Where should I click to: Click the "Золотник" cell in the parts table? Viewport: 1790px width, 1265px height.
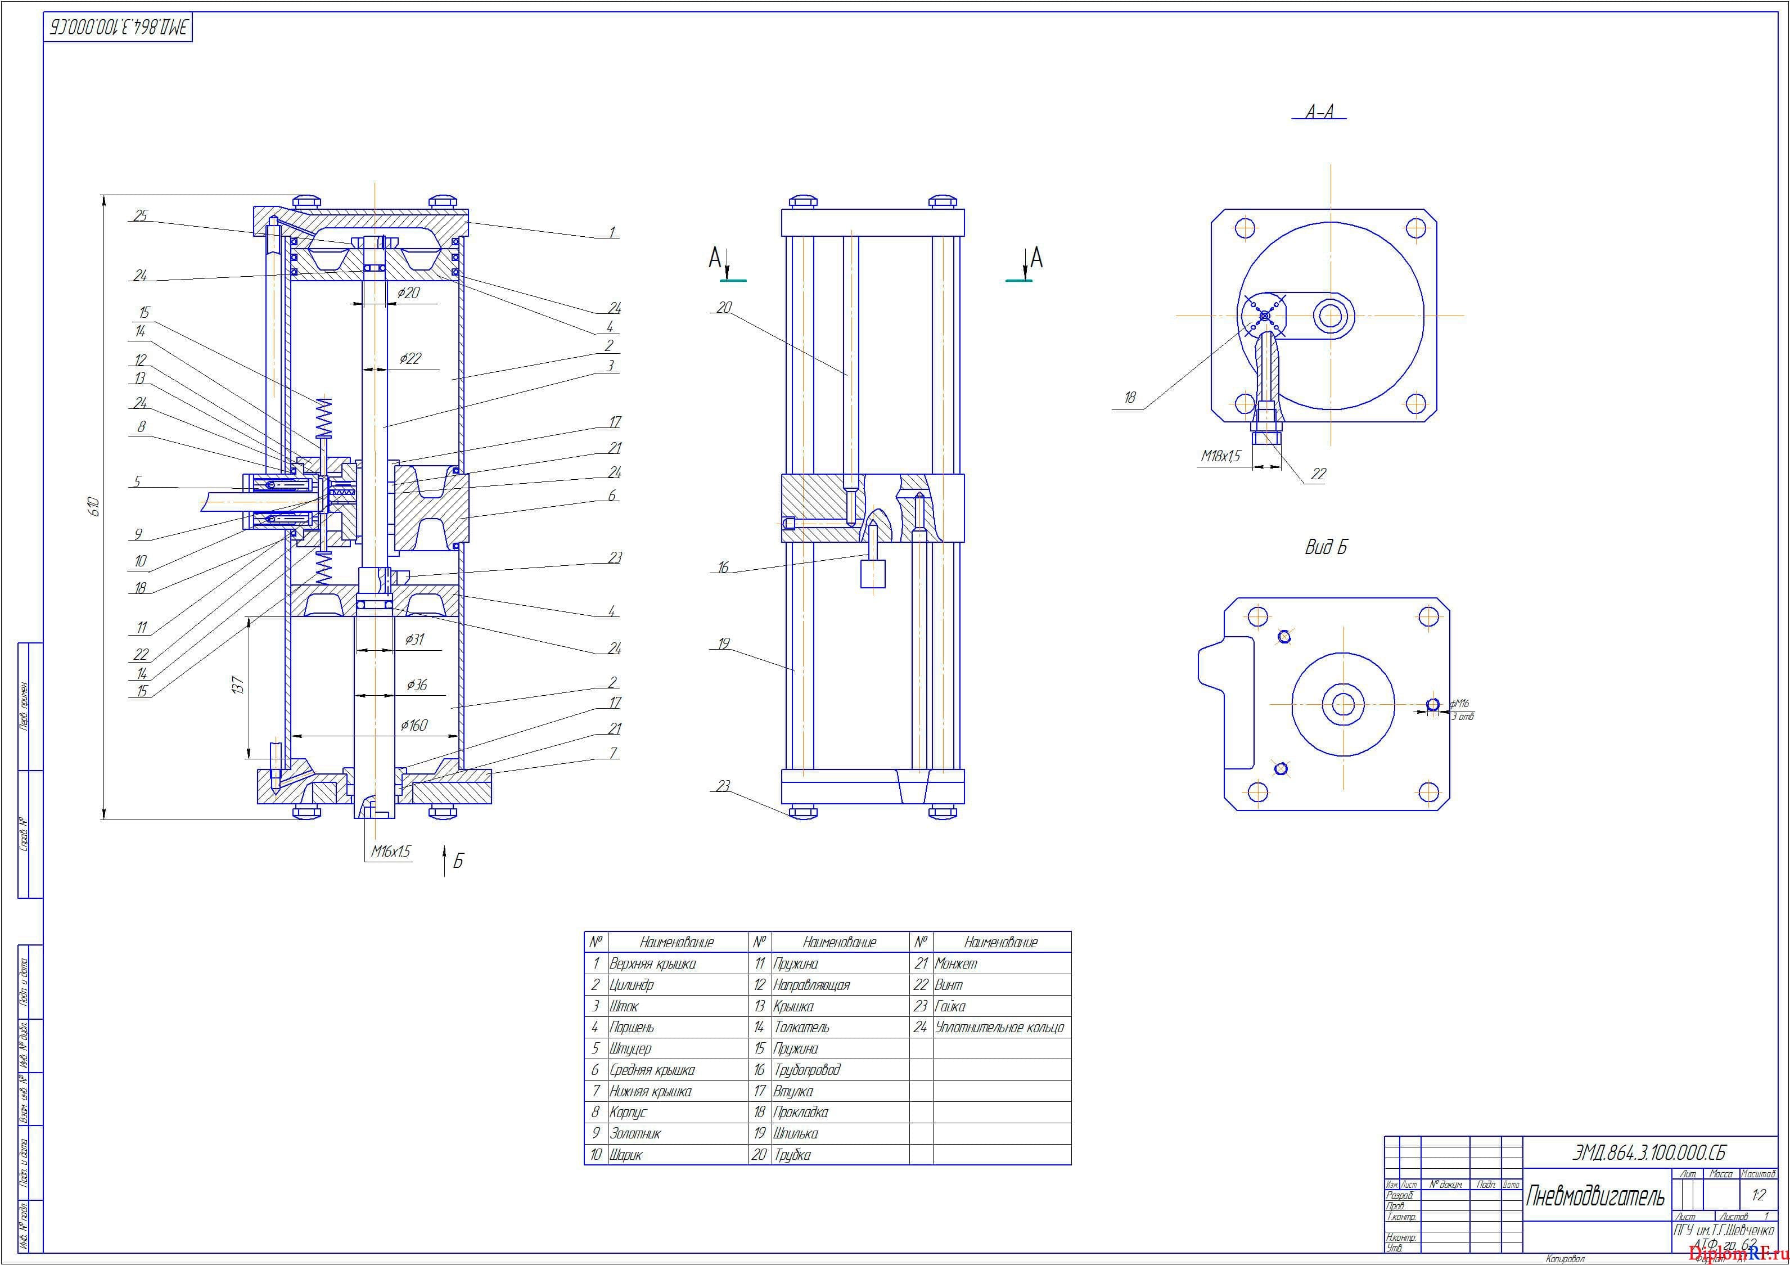[635, 1133]
